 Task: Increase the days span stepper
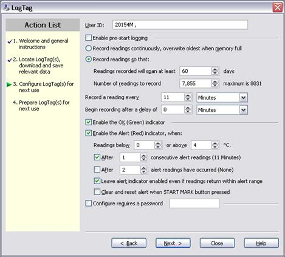click(215, 69)
